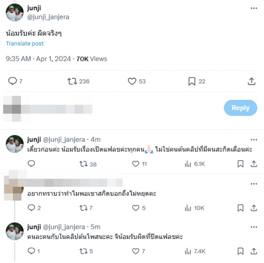264x263 pixels.
Task: View analytics showing 10K views
Action: tap(194, 208)
